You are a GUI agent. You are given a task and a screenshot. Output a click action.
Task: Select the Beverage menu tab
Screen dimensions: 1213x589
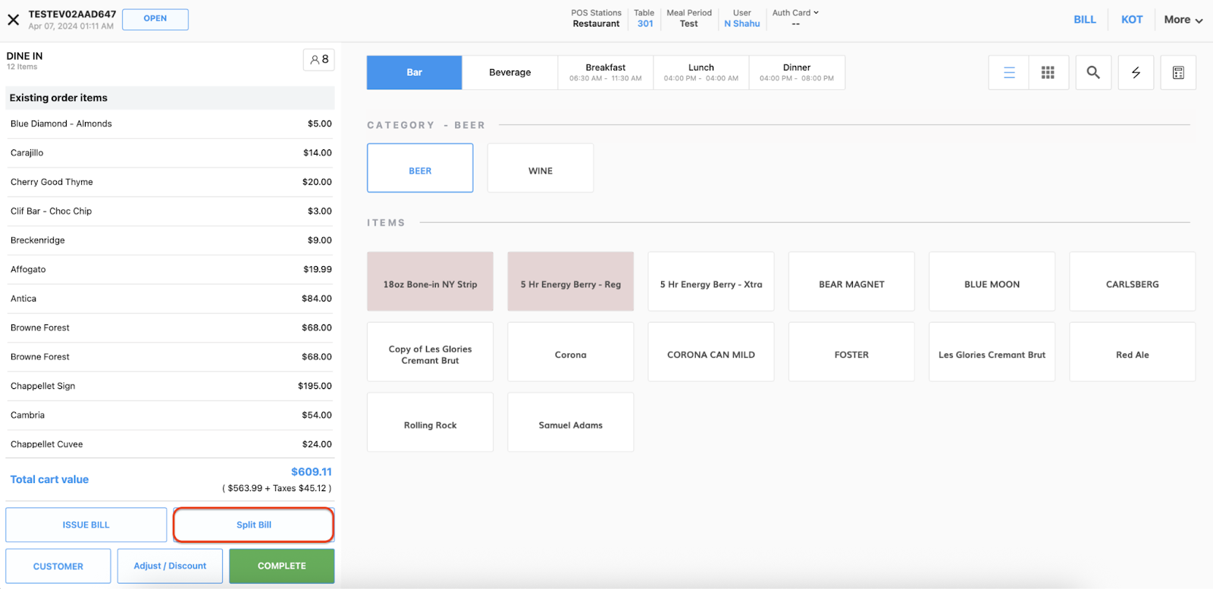pos(509,73)
